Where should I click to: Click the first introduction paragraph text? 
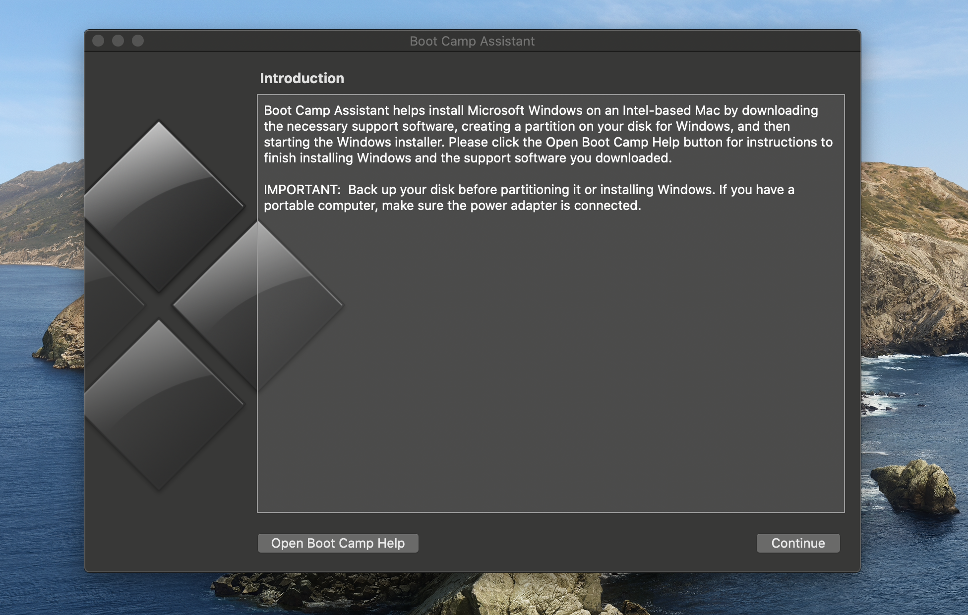point(545,134)
